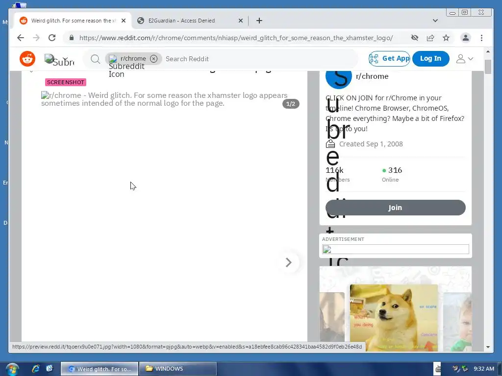This screenshot has height=376, width=502.
Task: Click the padlock site info icon
Action: (72, 38)
